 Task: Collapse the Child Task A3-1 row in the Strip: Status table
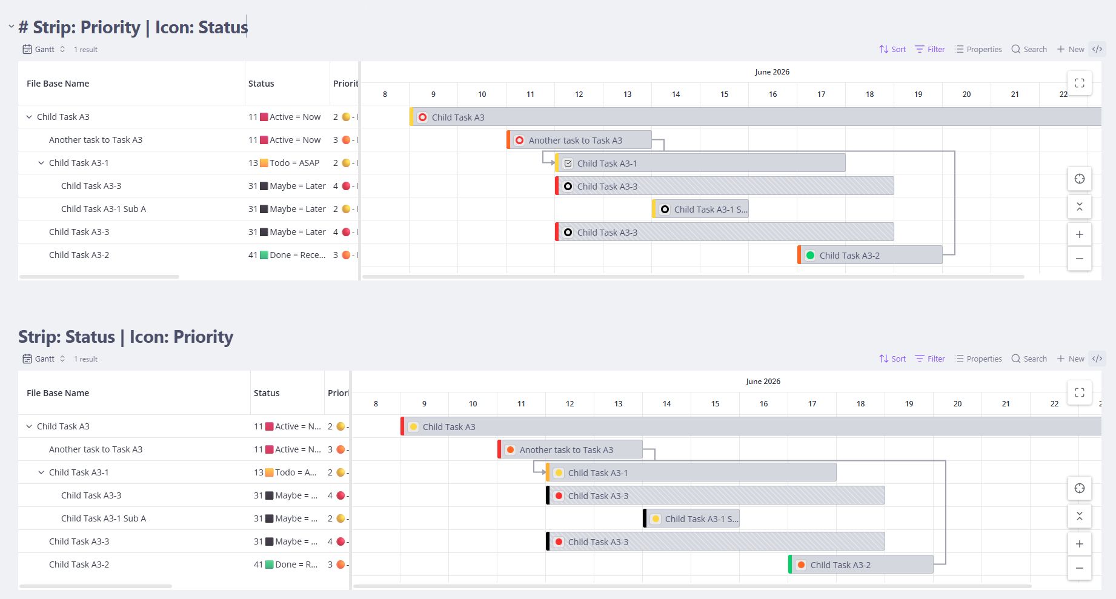(41, 472)
